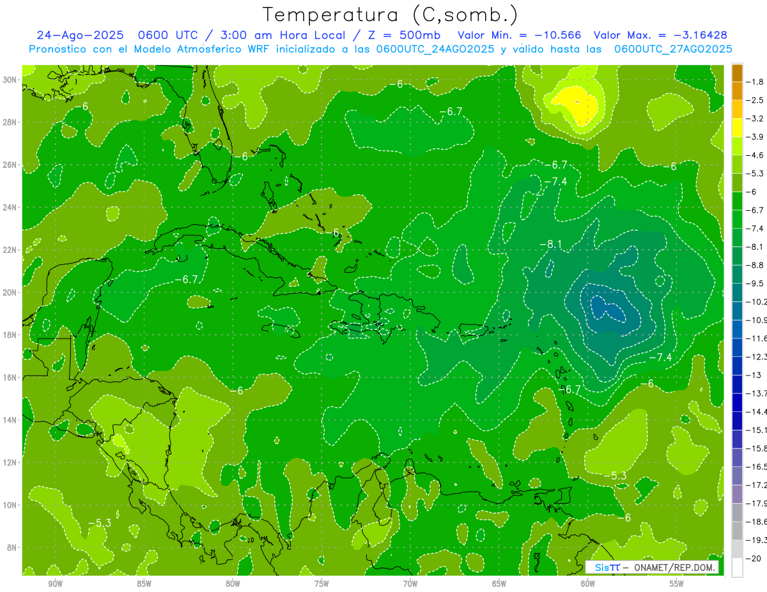
Task: Click the '85W' longitude label
Action: tap(144, 584)
